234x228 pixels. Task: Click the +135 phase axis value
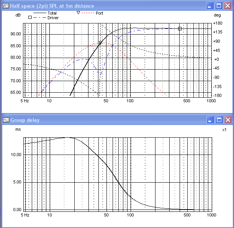(218, 32)
